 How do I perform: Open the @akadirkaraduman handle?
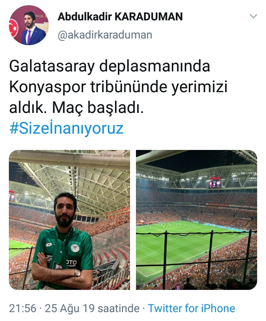point(105,35)
